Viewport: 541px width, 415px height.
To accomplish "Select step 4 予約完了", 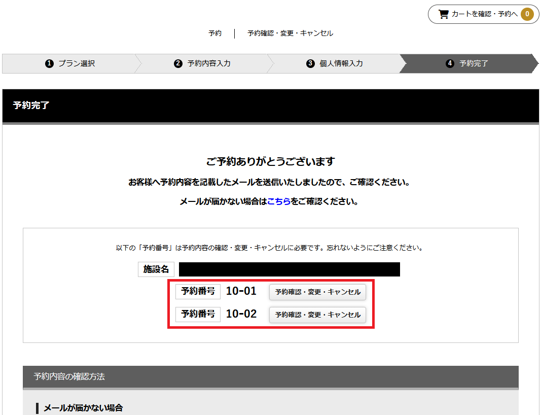I will pyautogui.click(x=467, y=63).
